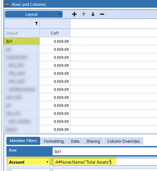157x171 pixels.
Task: Move the selected row up with the arrow
Action: click(84, 14)
